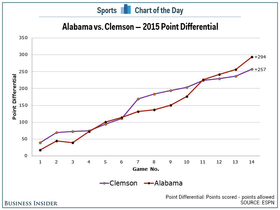Click Alabama's data point at game 3

coord(73,143)
